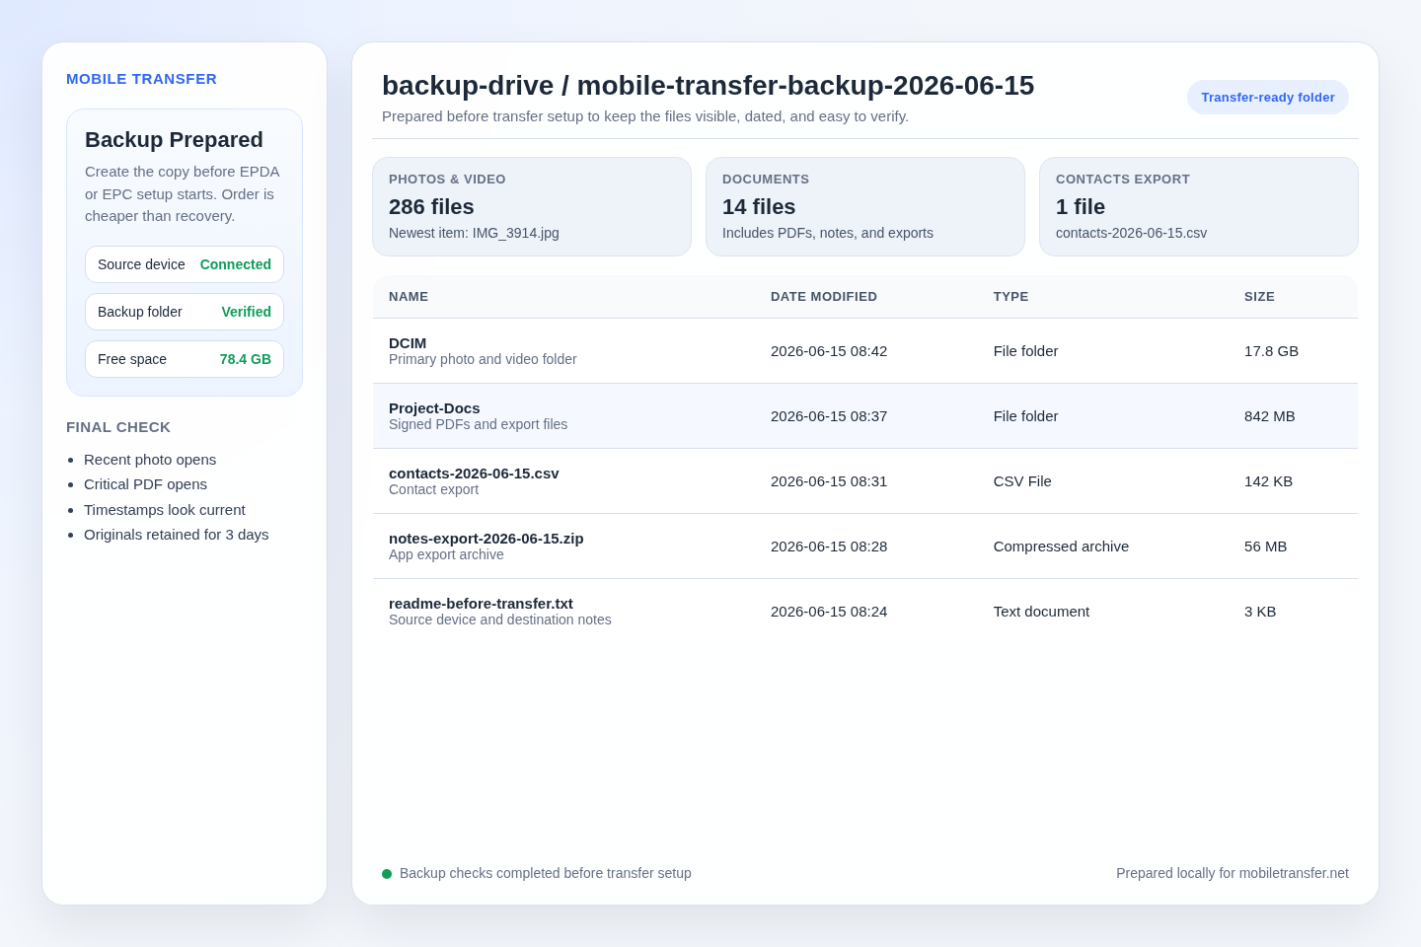Sort by the TYPE column header
The image size is (1421, 947).
[1010, 297]
